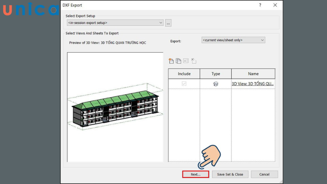
Task: Click the Name column header
Action: (x=253, y=74)
